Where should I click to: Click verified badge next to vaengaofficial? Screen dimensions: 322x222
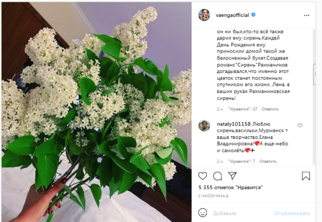click(254, 15)
